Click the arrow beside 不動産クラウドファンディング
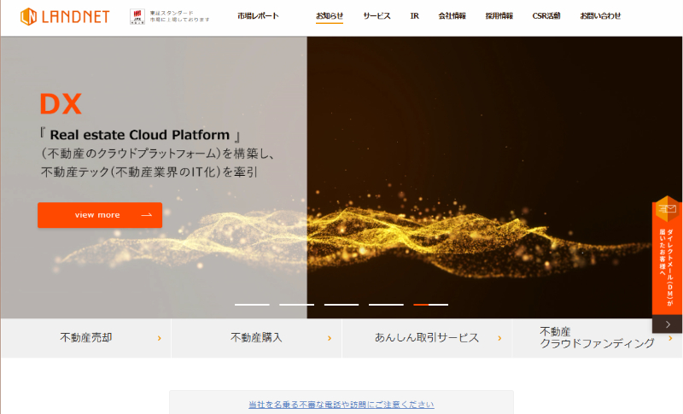This screenshot has height=414, width=683. pyautogui.click(x=671, y=338)
